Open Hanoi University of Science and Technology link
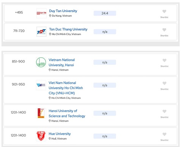Viewport: 182px width, 147px height. coord(67,113)
